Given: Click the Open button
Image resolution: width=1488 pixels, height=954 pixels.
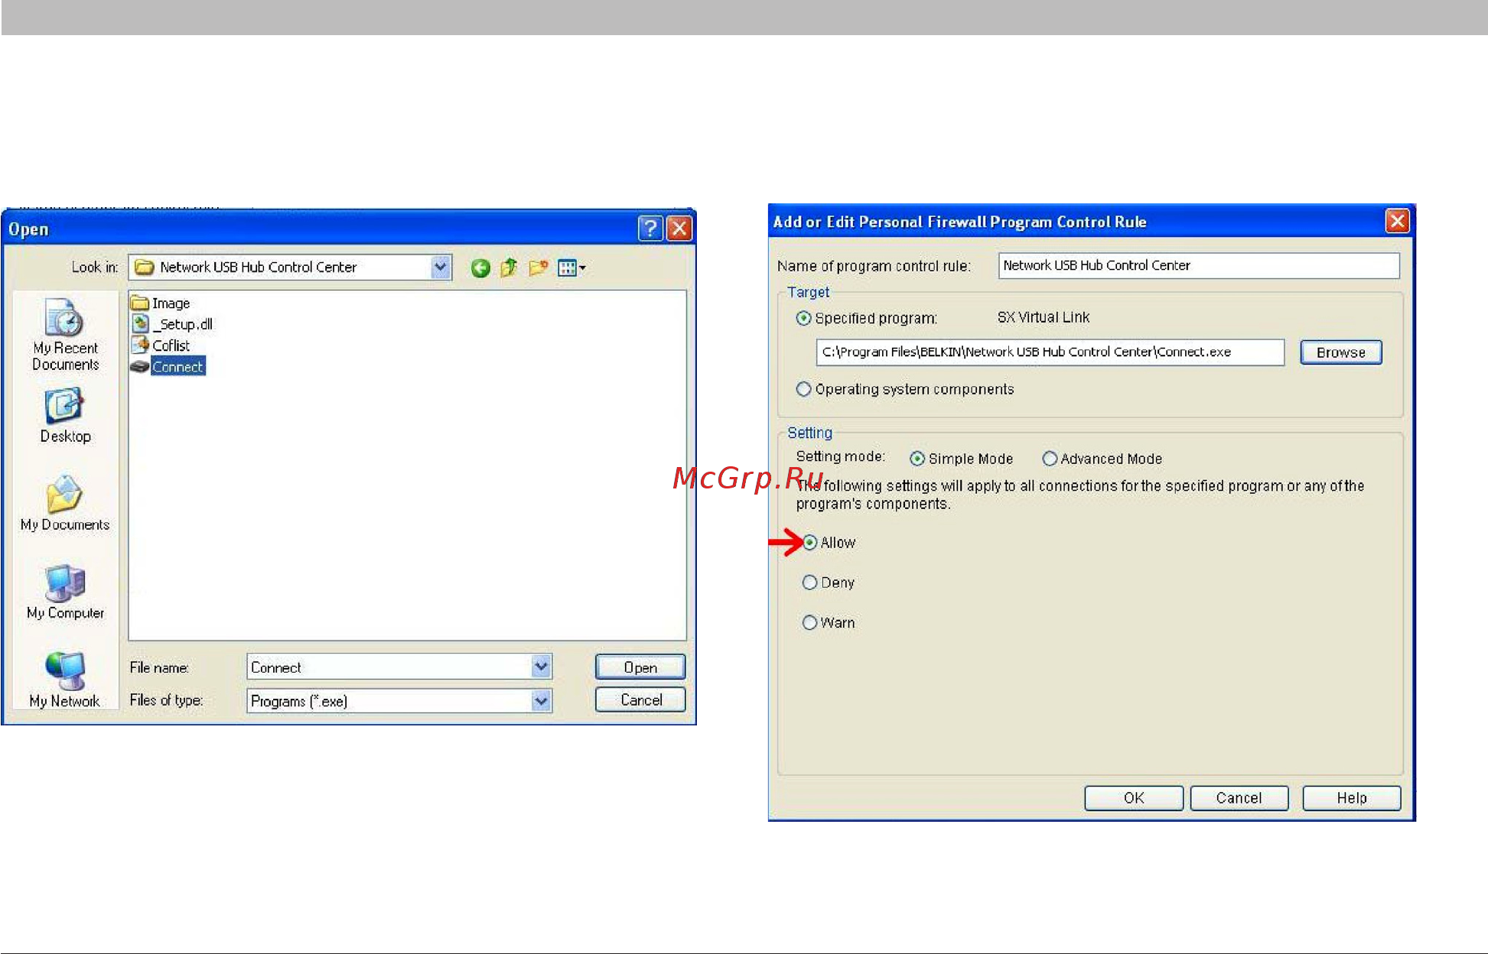Looking at the screenshot, I should pos(640,667).
